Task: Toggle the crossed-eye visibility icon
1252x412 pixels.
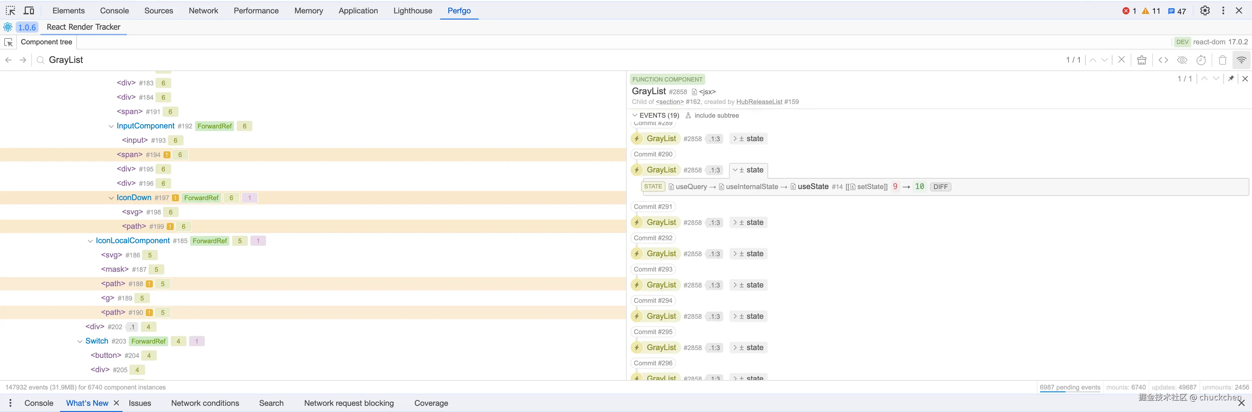Action: (1182, 60)
